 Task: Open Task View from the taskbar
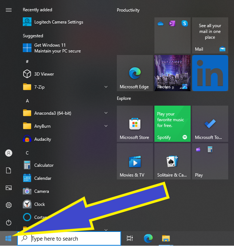pyautogui.click(x=130, y=238)
